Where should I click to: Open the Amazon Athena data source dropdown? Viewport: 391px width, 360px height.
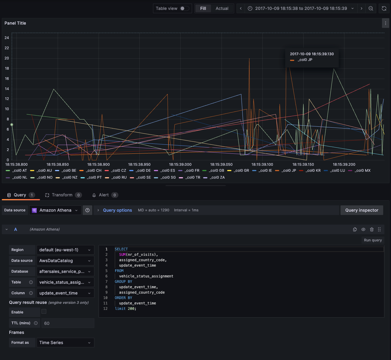click(55, 210)
